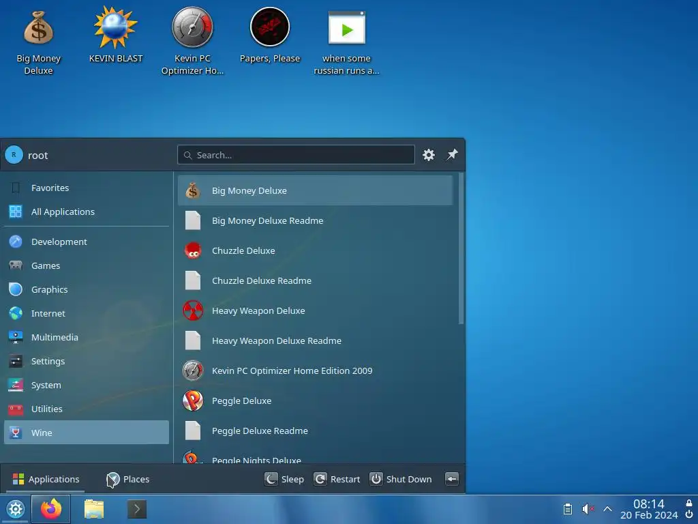Click the Shut Down button

[x=401, y=479]
